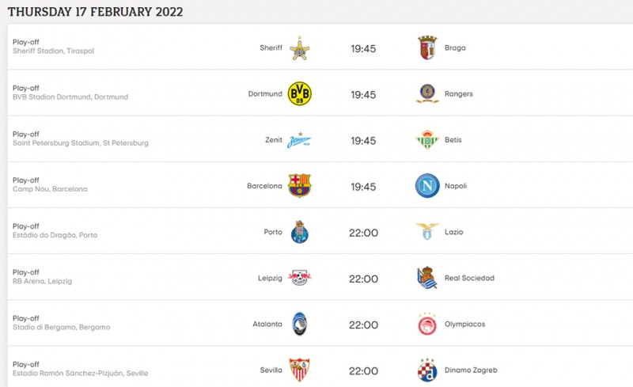The image size is (633, 387).
Task: Open the Braga team link
Action: coord(455,47)
